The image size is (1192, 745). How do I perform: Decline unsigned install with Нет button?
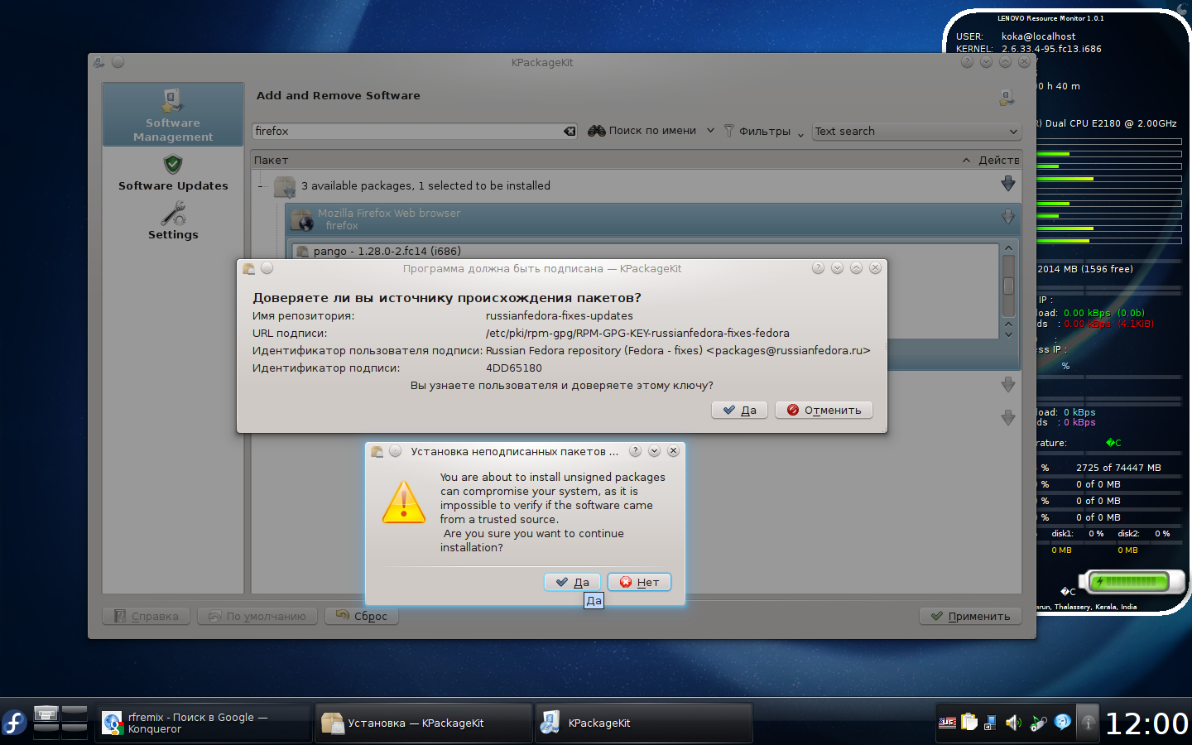639,582
